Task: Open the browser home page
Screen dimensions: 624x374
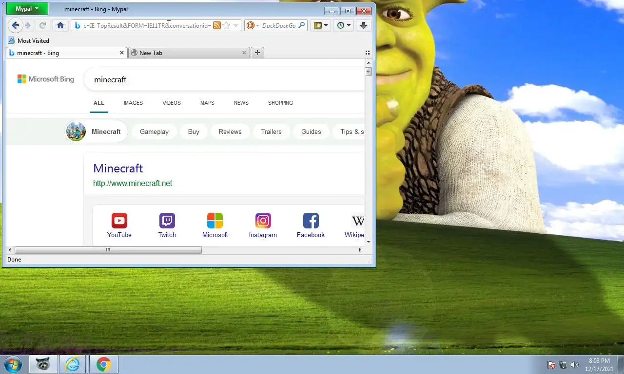Action: (x=60, y=25)
